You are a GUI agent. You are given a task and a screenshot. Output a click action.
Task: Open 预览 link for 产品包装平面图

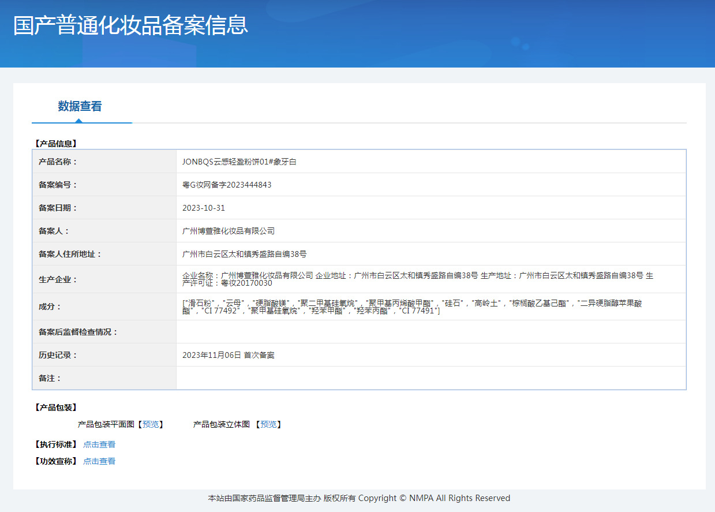151,424
